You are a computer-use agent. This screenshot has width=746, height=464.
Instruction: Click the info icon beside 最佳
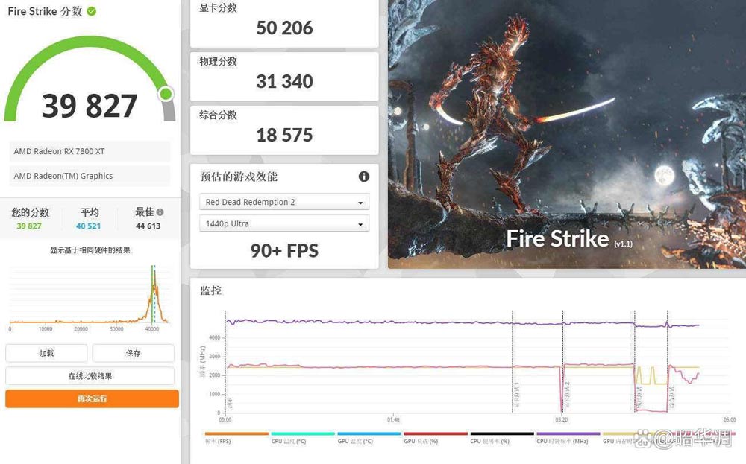[x=160, y=212]
